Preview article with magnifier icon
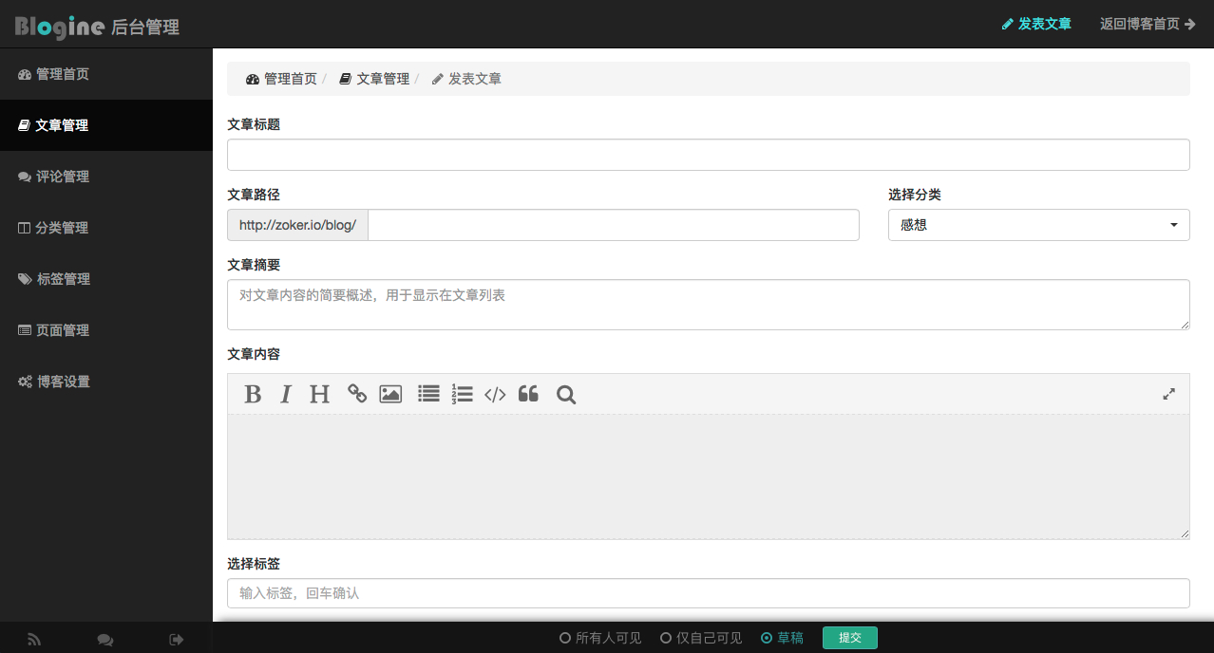The height and width of the screenshot is (653, 1214). (x=566, y=394)
